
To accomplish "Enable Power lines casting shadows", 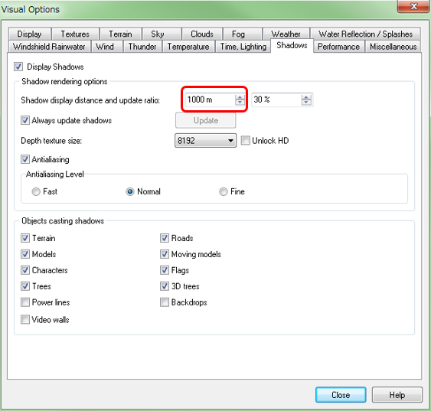I will pos(25,302).
